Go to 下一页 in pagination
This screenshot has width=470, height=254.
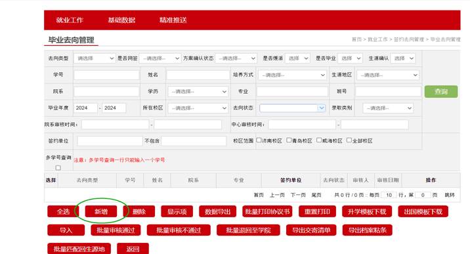pos(298,195)
